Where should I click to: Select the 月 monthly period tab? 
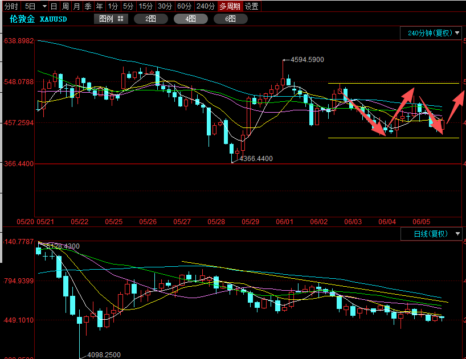click(77, 6)
